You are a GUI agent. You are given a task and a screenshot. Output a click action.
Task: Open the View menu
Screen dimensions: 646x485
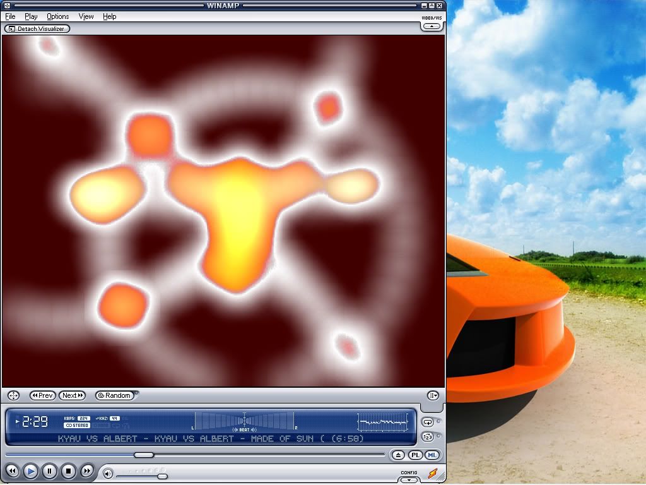point(86,16)
